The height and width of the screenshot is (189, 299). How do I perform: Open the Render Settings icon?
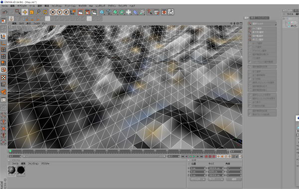click(x=94, y=12)
